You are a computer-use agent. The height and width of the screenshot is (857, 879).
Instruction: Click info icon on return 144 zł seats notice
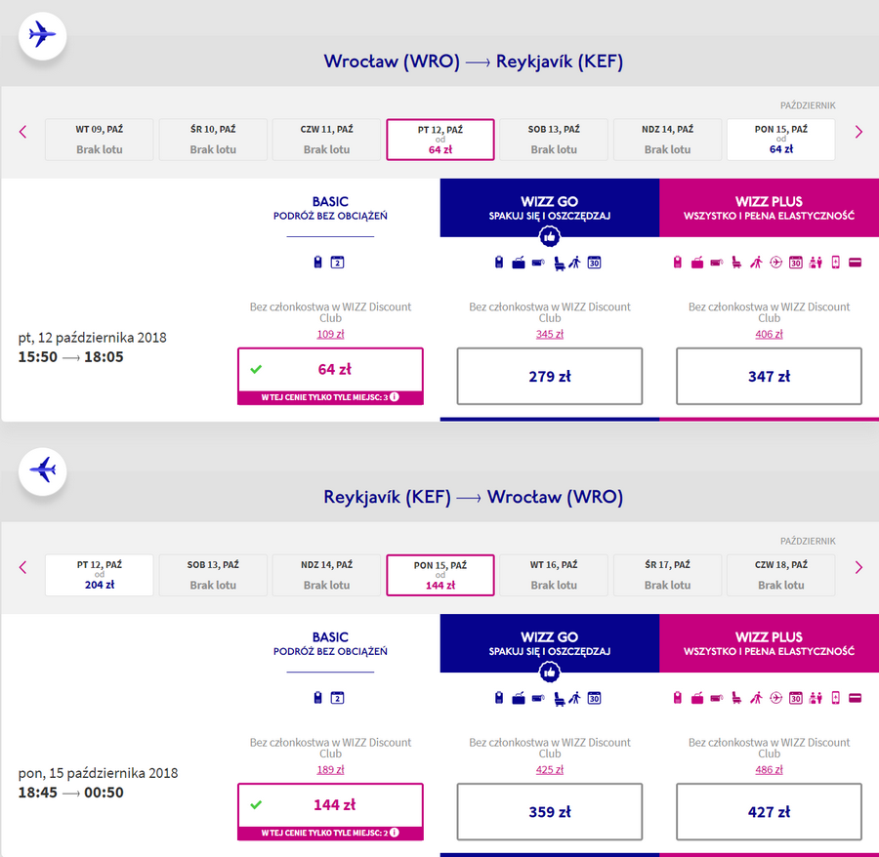pos(395,833)
